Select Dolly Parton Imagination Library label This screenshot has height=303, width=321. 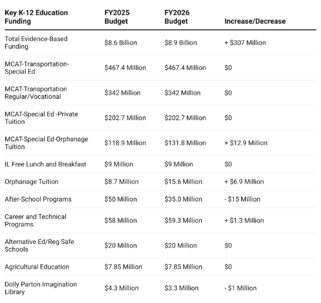coord(41,288)
